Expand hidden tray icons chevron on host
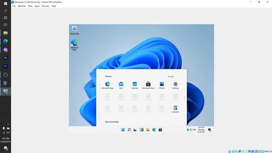 point(8,124)
